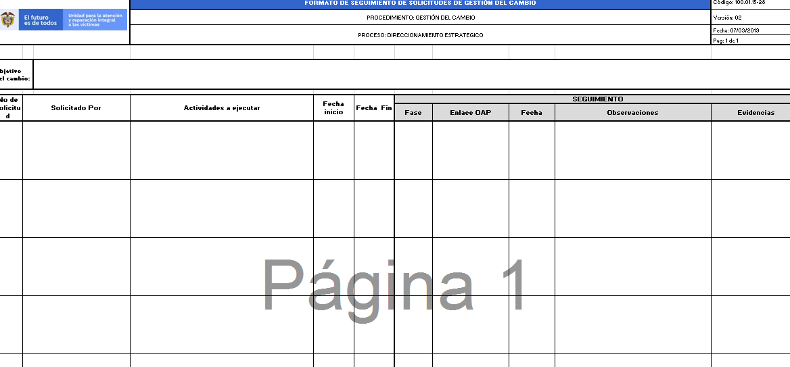Select the title cell 'FORMATO DE SEGUIMIENTO DE SOLICITUDES'

420,4
